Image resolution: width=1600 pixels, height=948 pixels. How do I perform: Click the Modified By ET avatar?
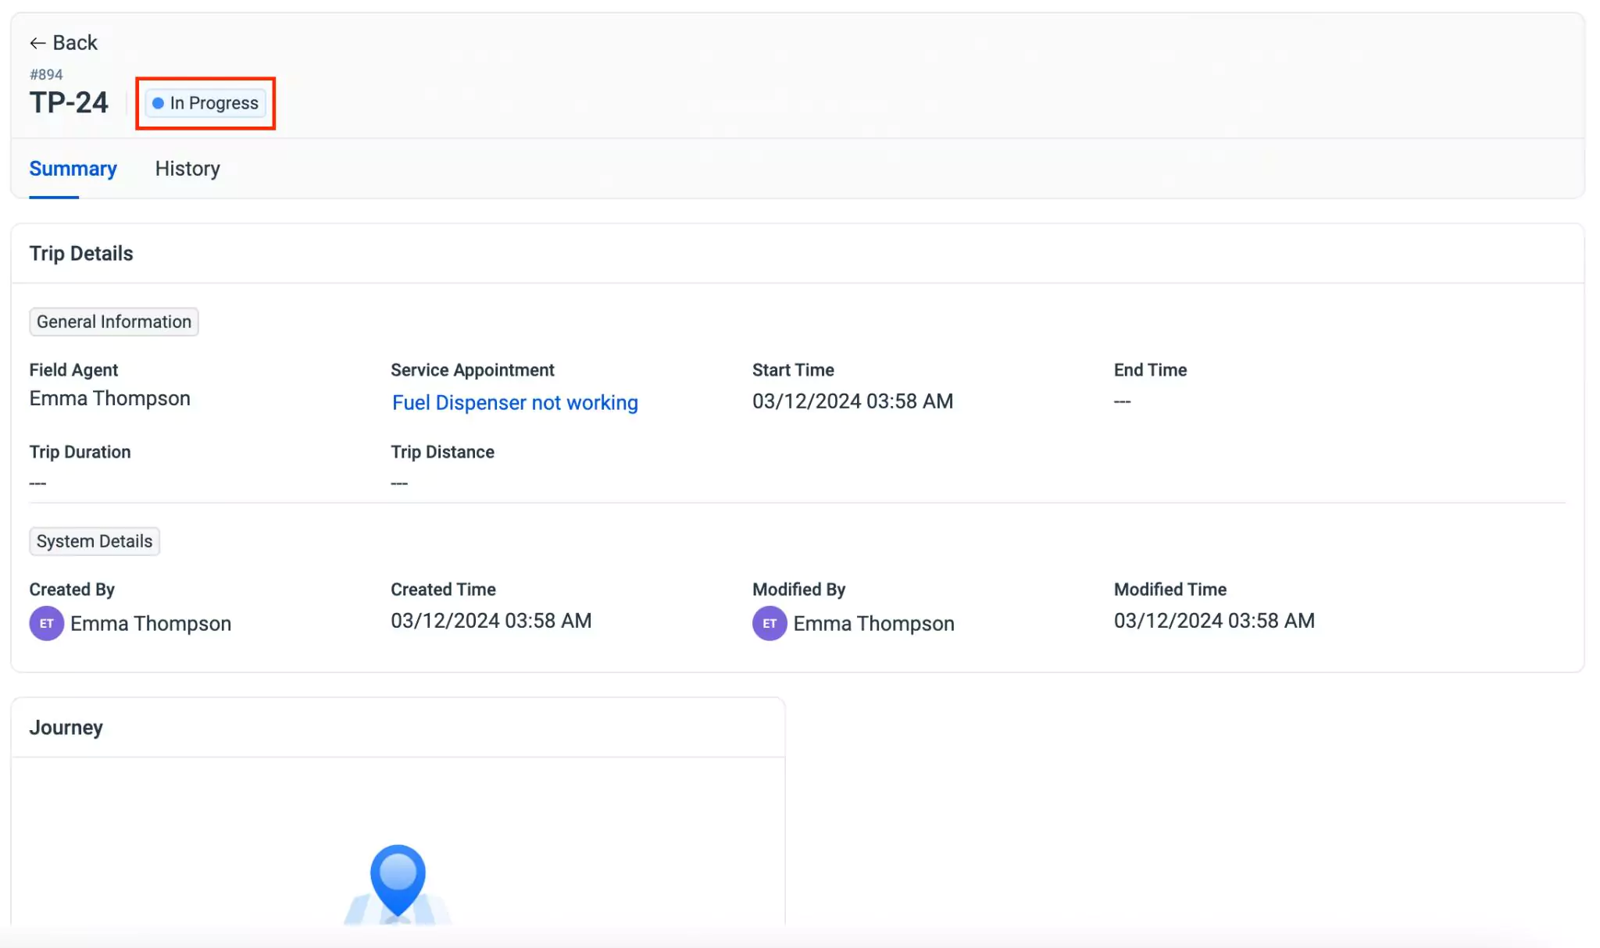769,623
